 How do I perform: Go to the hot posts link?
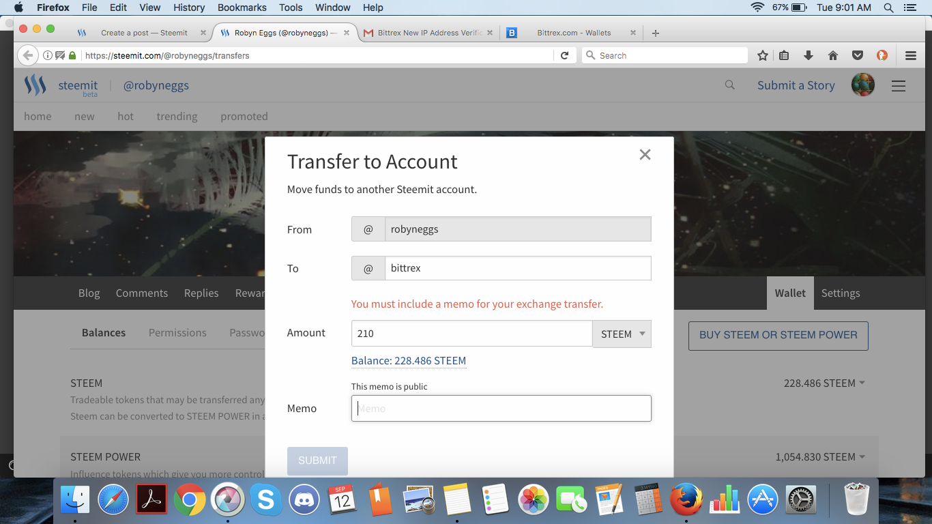126,116
